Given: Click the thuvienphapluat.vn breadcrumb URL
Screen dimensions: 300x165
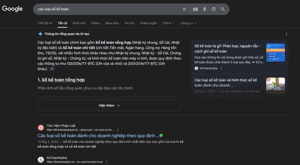Looking at the screenshot, I should pos(81,130).
